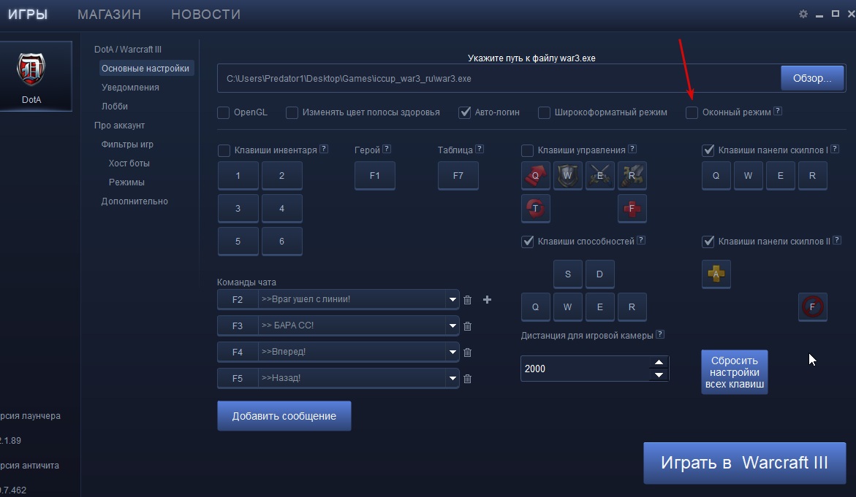The image size is (856, 497).
Task: Click the Таблица F7 hotkey button
Action: pyautogui.click(x=458, y=175)
